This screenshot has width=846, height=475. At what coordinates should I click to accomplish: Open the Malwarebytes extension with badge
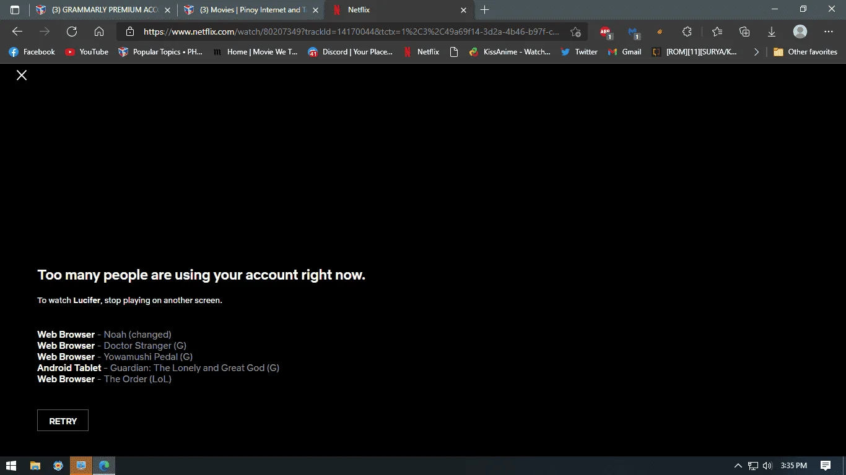633,32
